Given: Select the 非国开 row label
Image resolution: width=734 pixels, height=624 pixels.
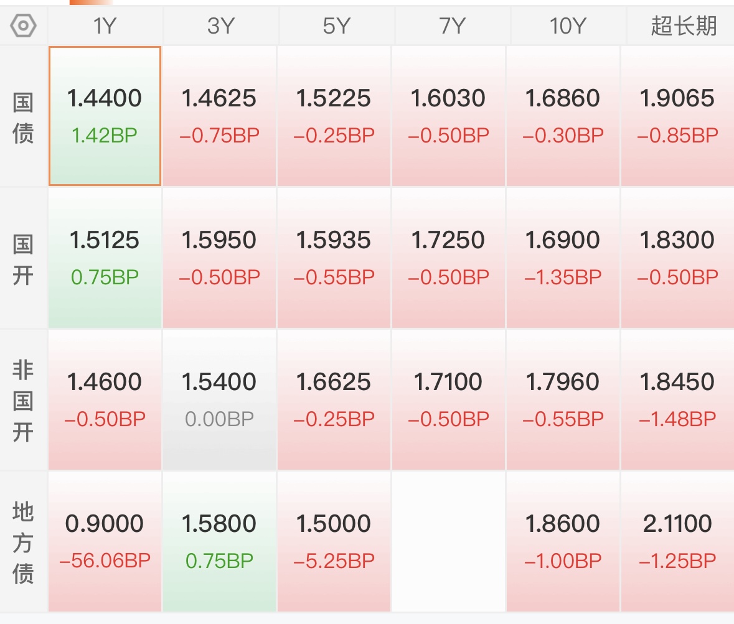Looking at the screenshot, I should [24, 401].
